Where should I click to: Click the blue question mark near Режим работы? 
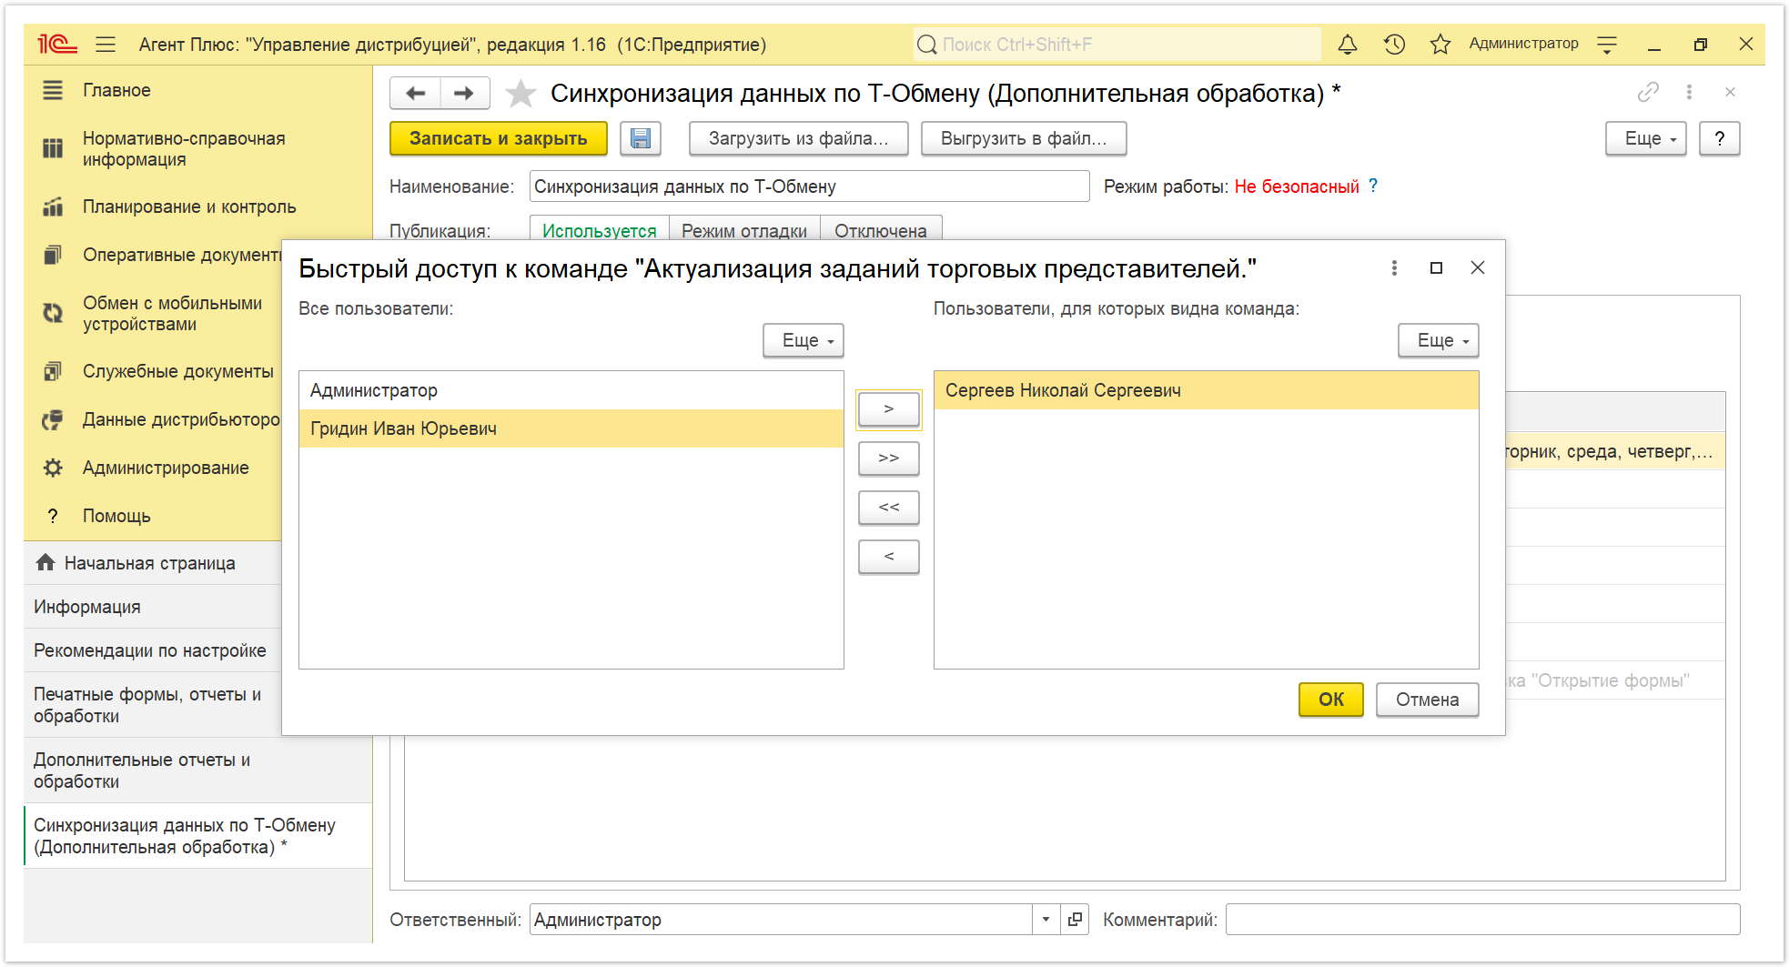pos(1373,186)
